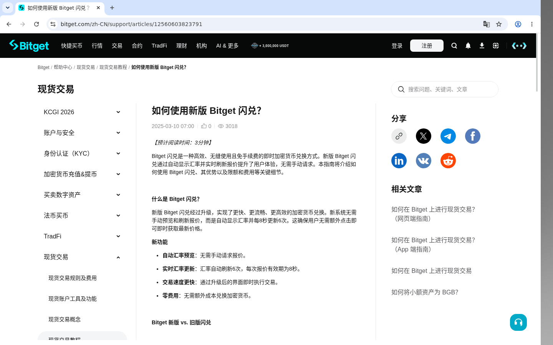553x345 pixels.
Task: Share article on LinkedIn
Action: pos(399,161)
